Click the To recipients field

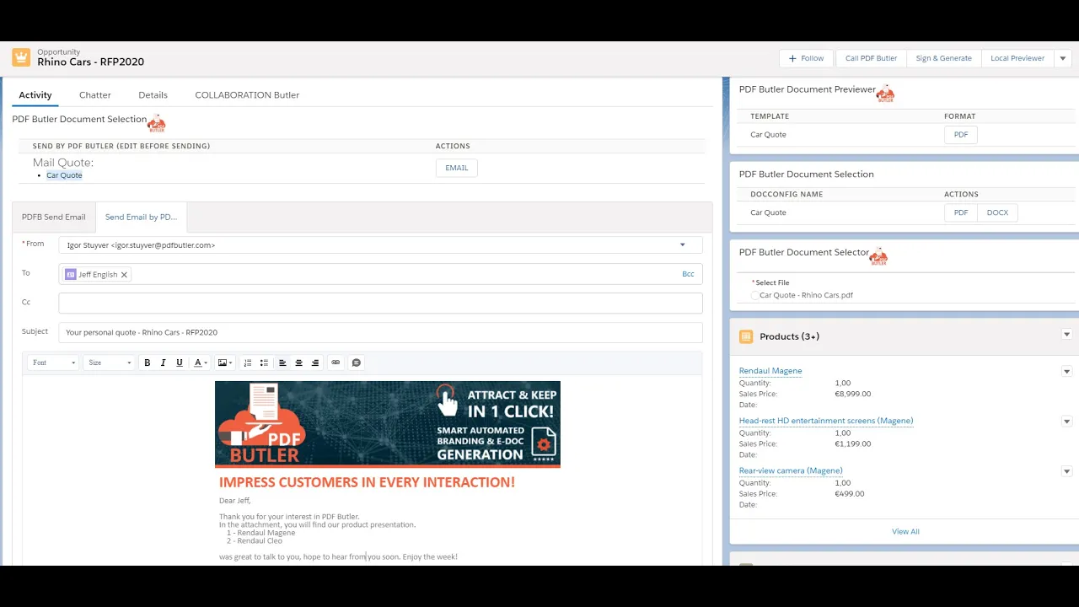380,274
